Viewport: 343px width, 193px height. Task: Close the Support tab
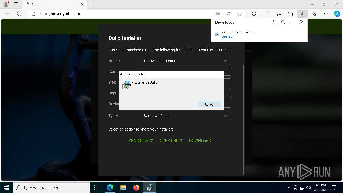coord(82,4)
